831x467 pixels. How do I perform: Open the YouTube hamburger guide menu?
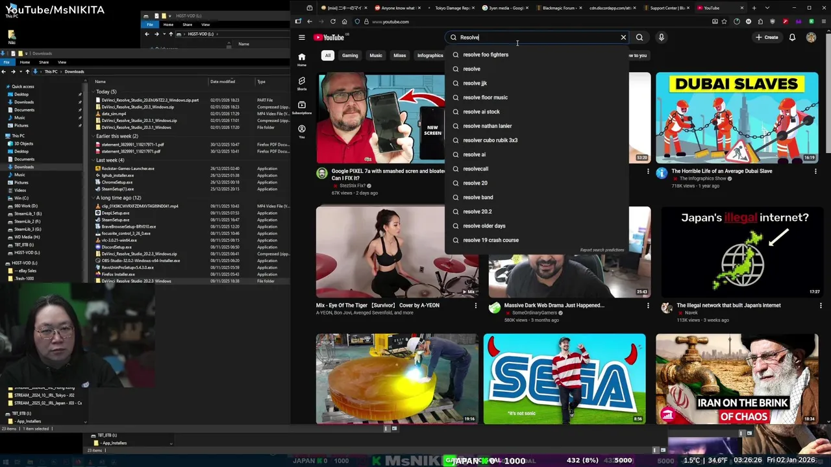(301, 37)
